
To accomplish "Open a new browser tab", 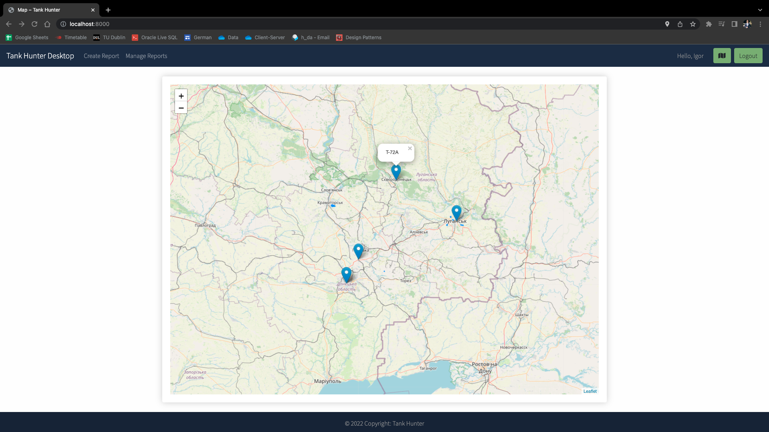I will (x=108, y=10).
